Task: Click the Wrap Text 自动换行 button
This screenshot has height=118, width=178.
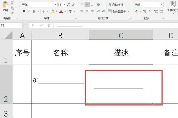Action: pos(116,5)
